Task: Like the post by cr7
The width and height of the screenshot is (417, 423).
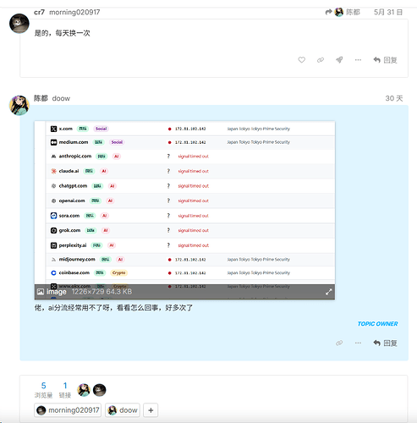Action: point(301,60)
